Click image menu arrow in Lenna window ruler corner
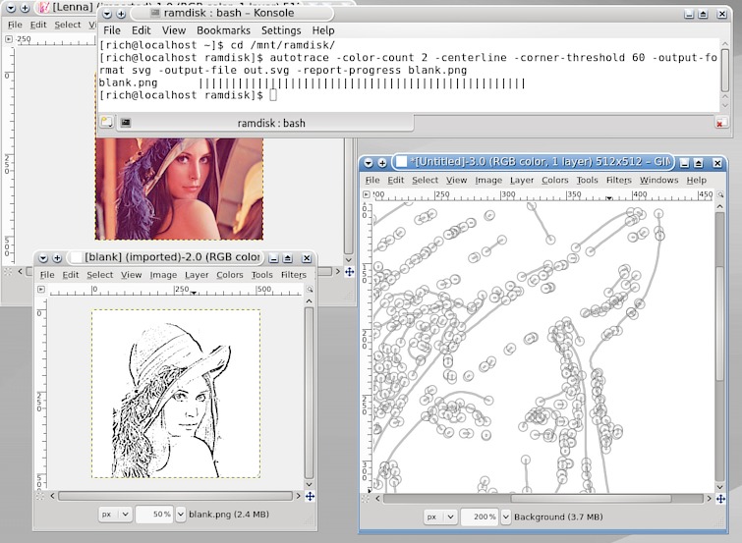 (x=9, y=39)
